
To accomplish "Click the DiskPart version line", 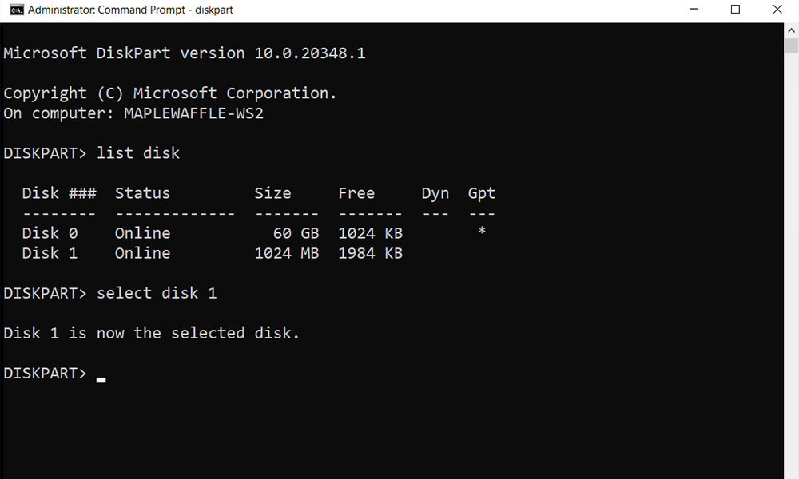I will tap(185, 53).
